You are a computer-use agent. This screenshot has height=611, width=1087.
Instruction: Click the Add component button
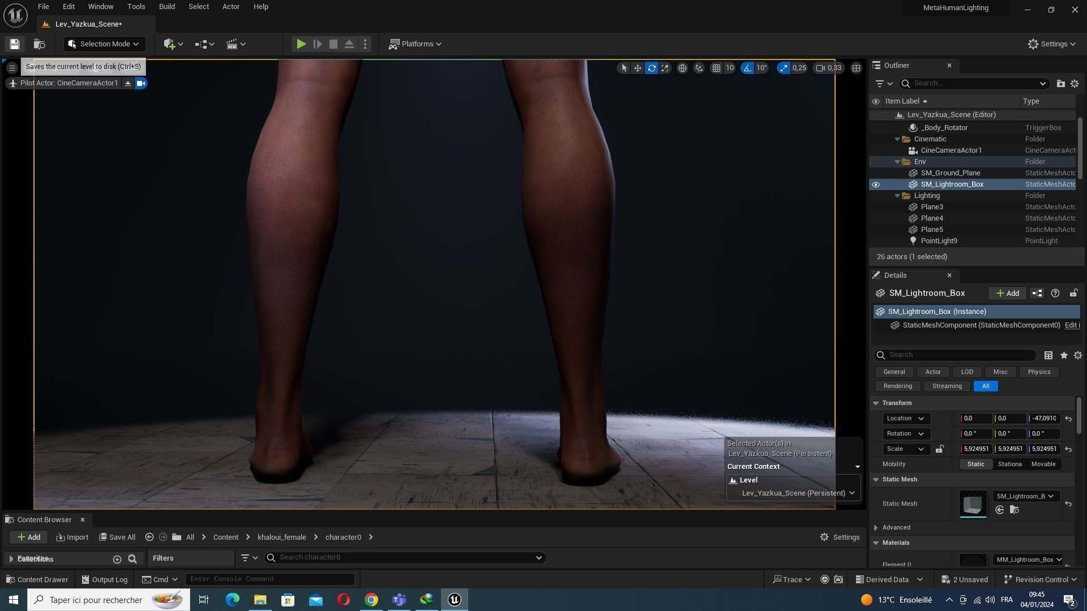(x=1007, y=293)
